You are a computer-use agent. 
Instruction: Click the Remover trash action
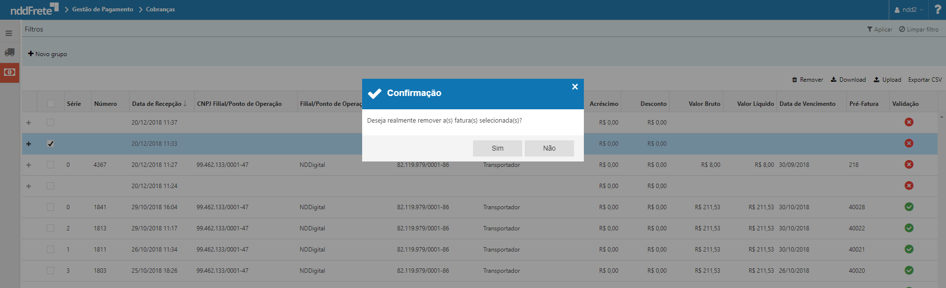click(x=808, y=80)
